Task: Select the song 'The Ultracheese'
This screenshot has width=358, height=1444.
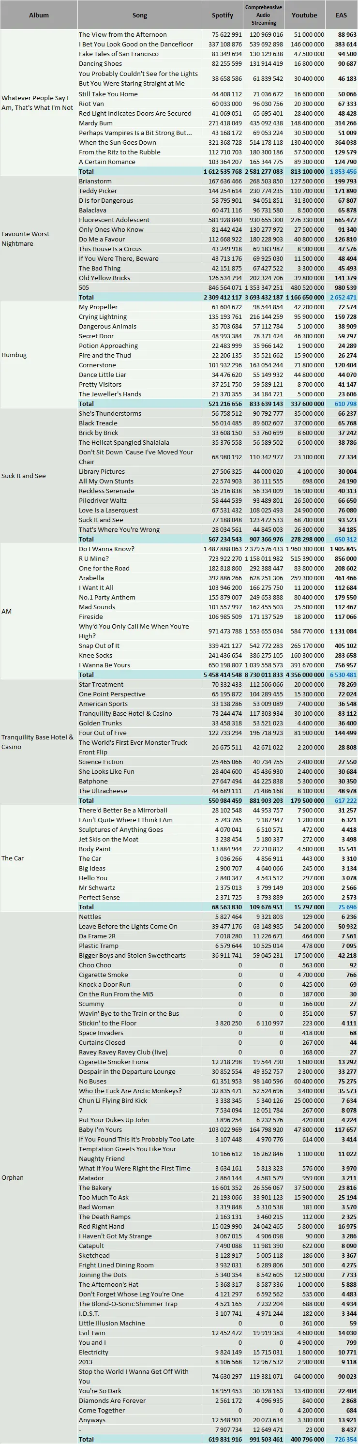Action: 103,791
